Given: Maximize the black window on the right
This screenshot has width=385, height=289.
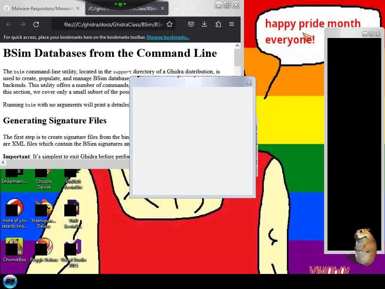Looking at the screenshot, I should point(371,34).
